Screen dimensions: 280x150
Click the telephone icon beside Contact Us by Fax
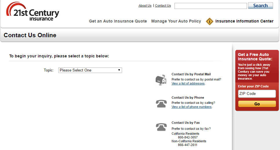coord(161,127)
